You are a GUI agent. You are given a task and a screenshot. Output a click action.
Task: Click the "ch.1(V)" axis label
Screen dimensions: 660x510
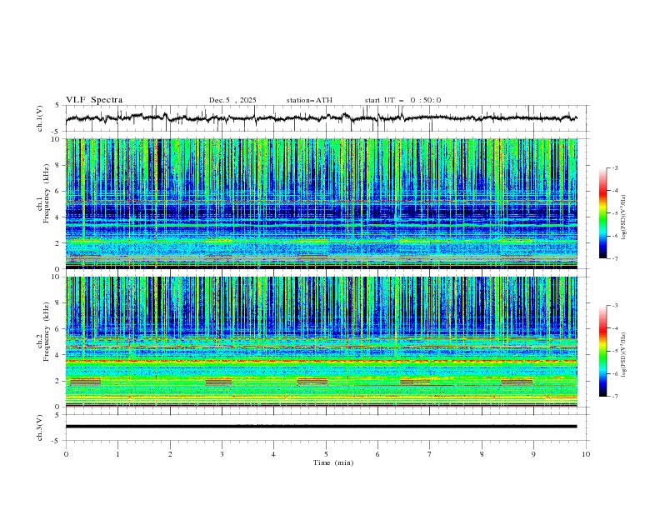[x=40, y=118]
